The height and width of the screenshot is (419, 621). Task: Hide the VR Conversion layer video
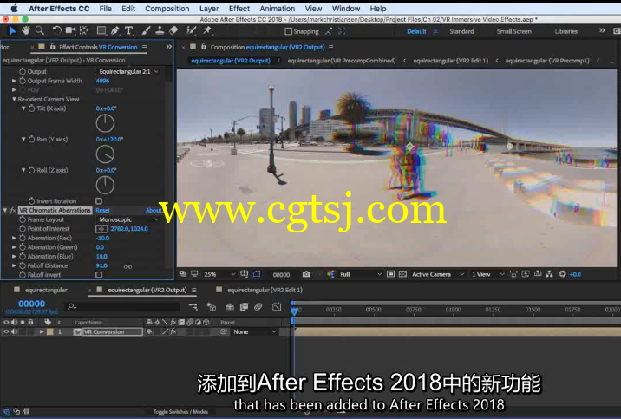point(6,332)
